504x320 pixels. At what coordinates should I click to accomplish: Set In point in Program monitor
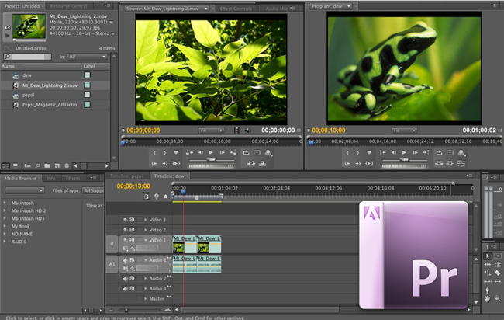tap(347, 153)
